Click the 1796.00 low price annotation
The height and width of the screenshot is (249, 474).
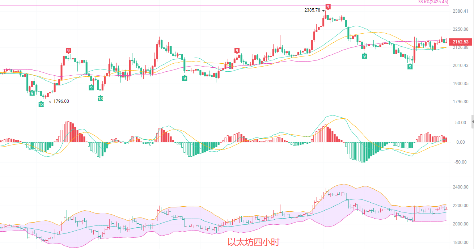pos(61,101)
